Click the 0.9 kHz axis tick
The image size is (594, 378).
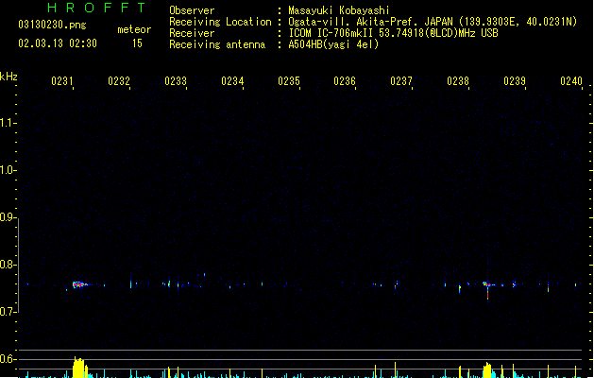pos(8,217)
